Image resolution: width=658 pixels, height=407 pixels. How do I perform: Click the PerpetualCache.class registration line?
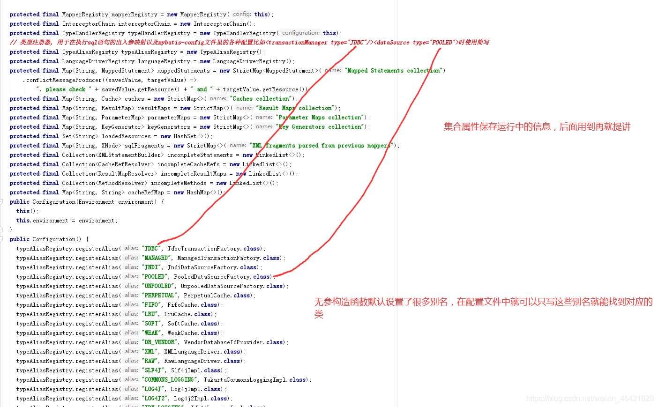tap(141, 295)
